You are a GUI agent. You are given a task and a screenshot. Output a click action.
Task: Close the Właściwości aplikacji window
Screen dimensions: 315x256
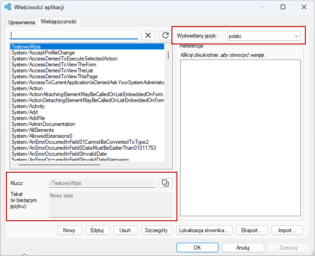[304, 7]
